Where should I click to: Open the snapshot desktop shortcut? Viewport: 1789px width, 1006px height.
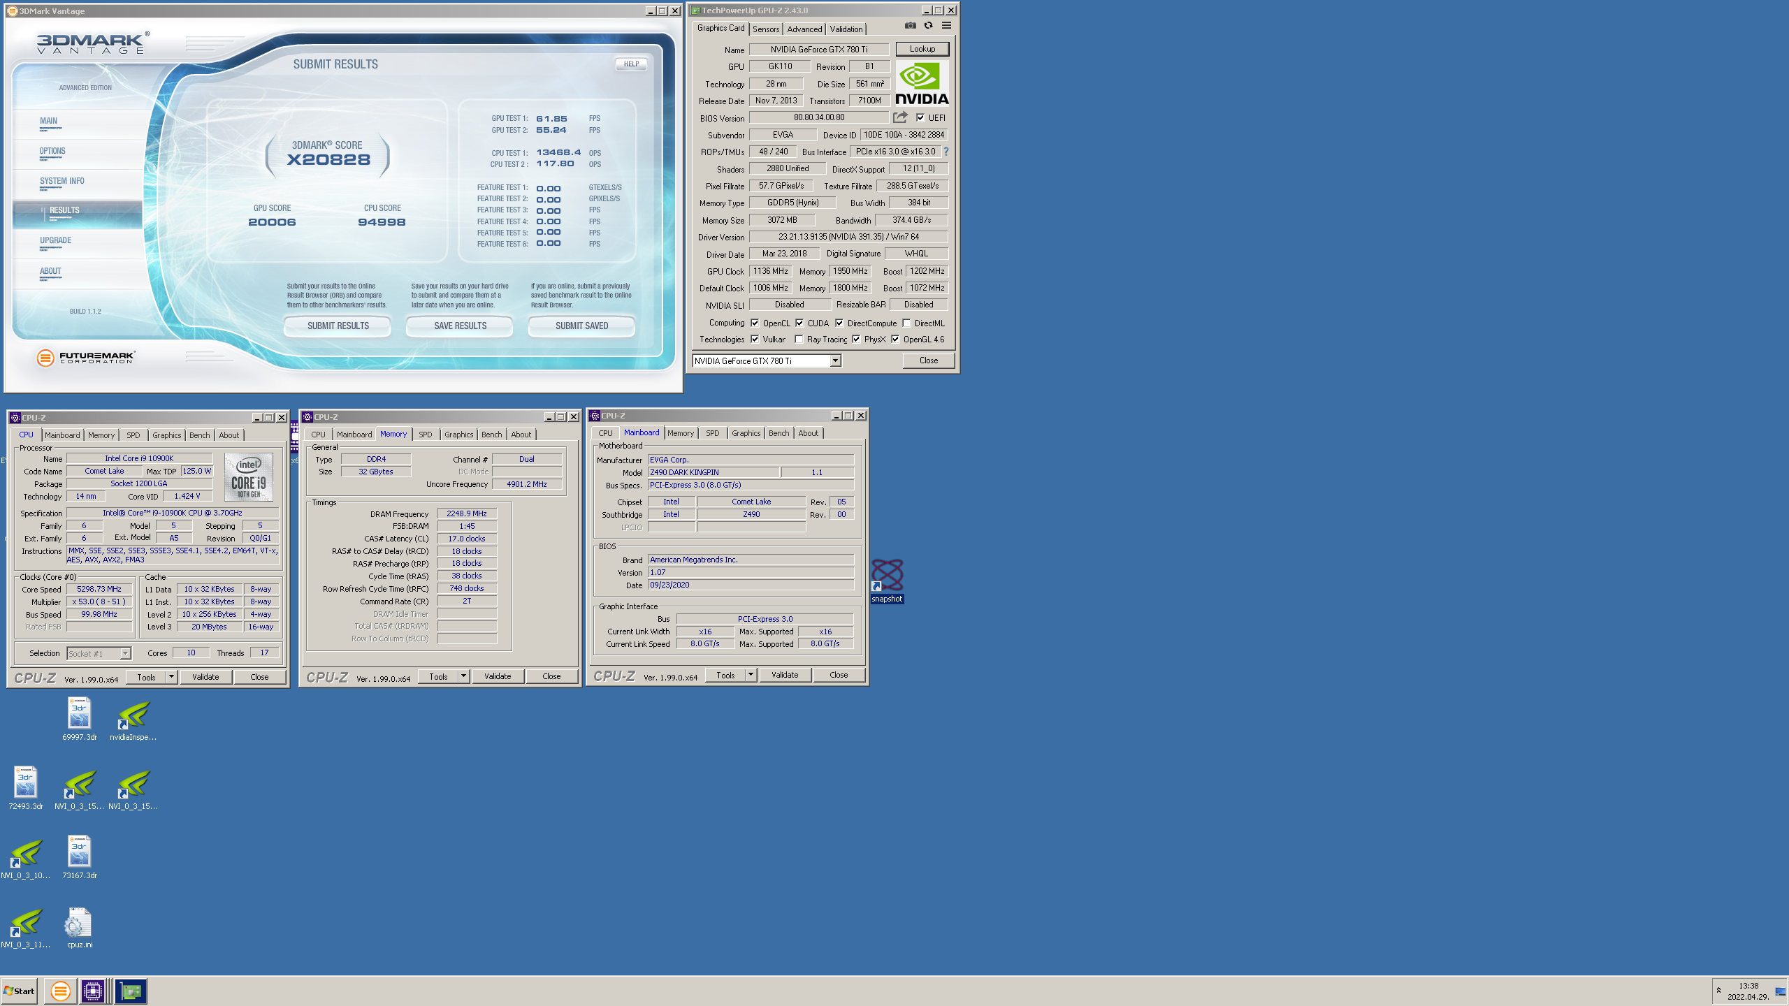click(x=887, y=581)
